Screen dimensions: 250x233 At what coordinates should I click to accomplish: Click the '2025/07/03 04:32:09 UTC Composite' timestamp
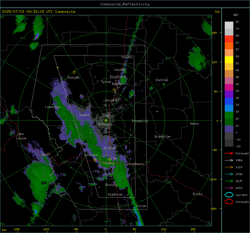pos(38,12)
